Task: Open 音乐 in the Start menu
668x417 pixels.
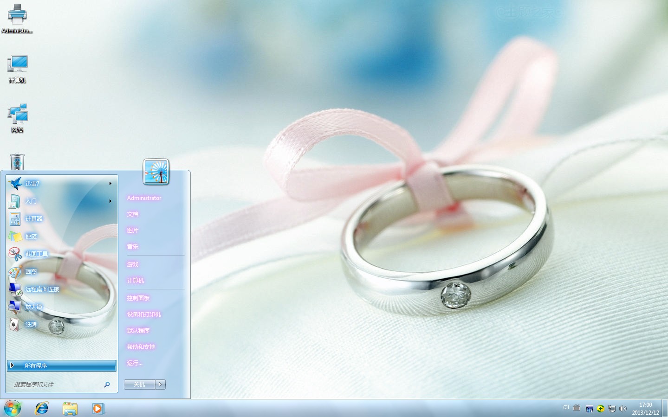Action: [x=133, y=247]
